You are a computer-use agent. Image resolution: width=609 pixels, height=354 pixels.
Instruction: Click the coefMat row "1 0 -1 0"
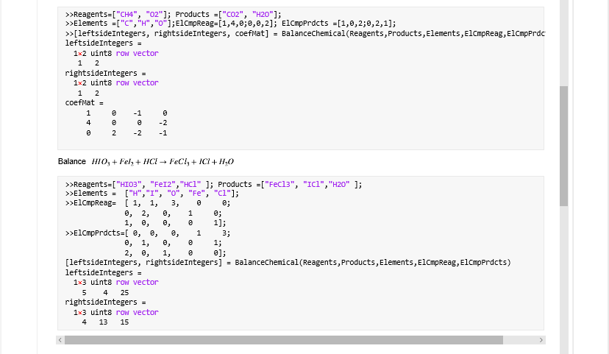(127, 113)
